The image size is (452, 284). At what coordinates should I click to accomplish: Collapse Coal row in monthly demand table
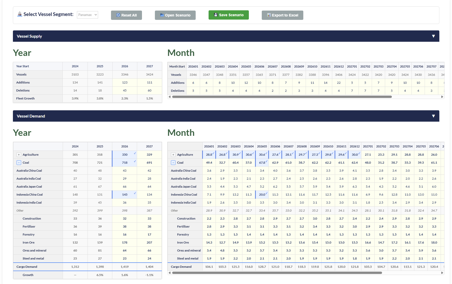click(x=173, y=163)
